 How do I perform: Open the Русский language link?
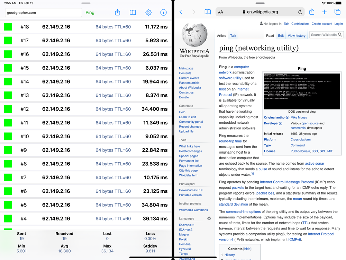[185, 249]
